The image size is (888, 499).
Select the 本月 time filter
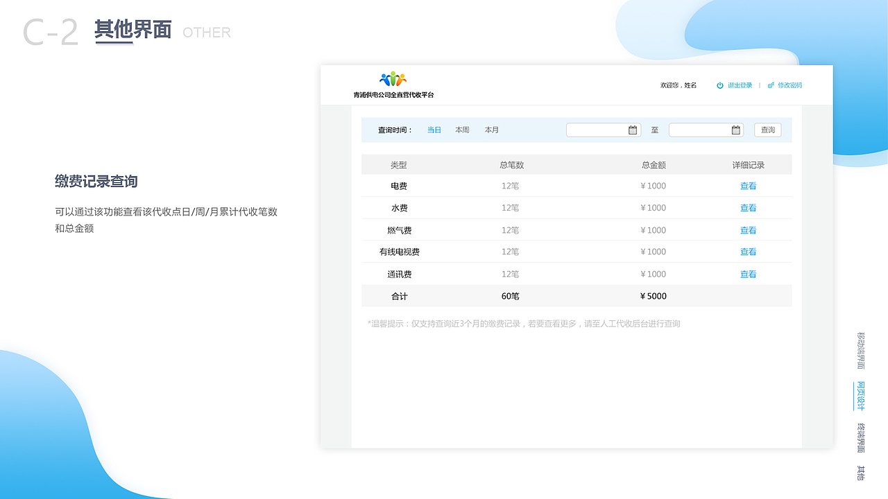(x=491, y=130)
